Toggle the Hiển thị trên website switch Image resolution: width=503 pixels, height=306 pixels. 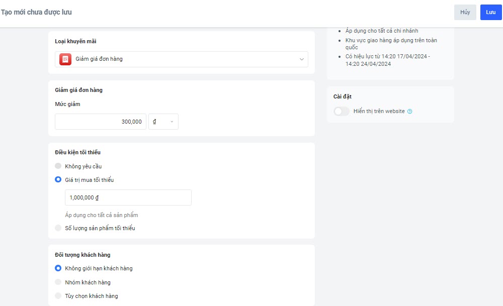tap(342, 112)
